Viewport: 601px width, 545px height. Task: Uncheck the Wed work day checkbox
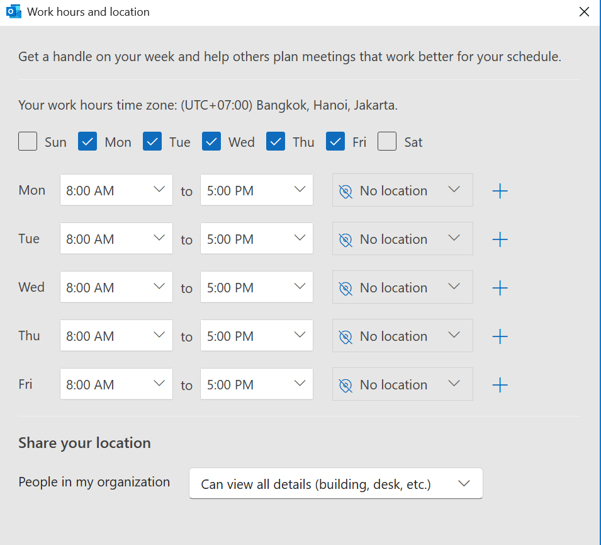tap(211, 142)
